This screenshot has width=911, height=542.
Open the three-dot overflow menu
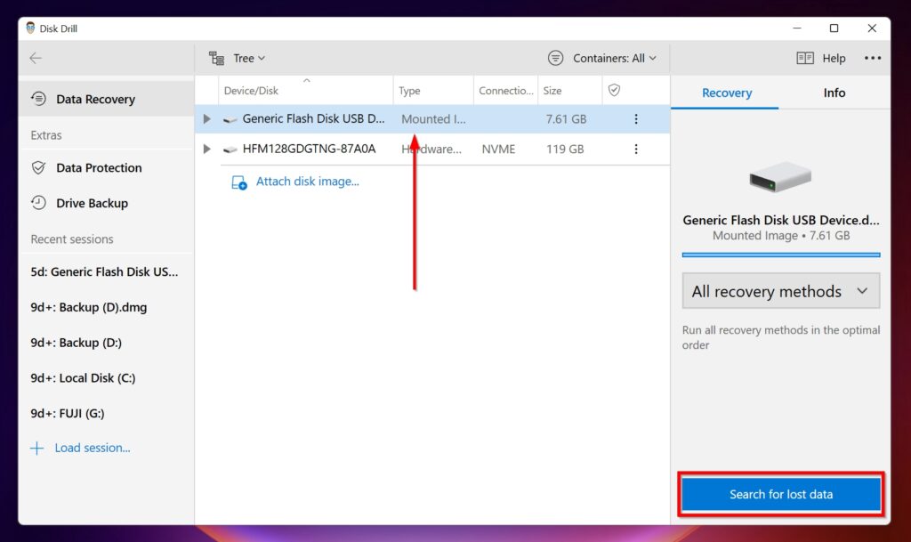(871, 58)
